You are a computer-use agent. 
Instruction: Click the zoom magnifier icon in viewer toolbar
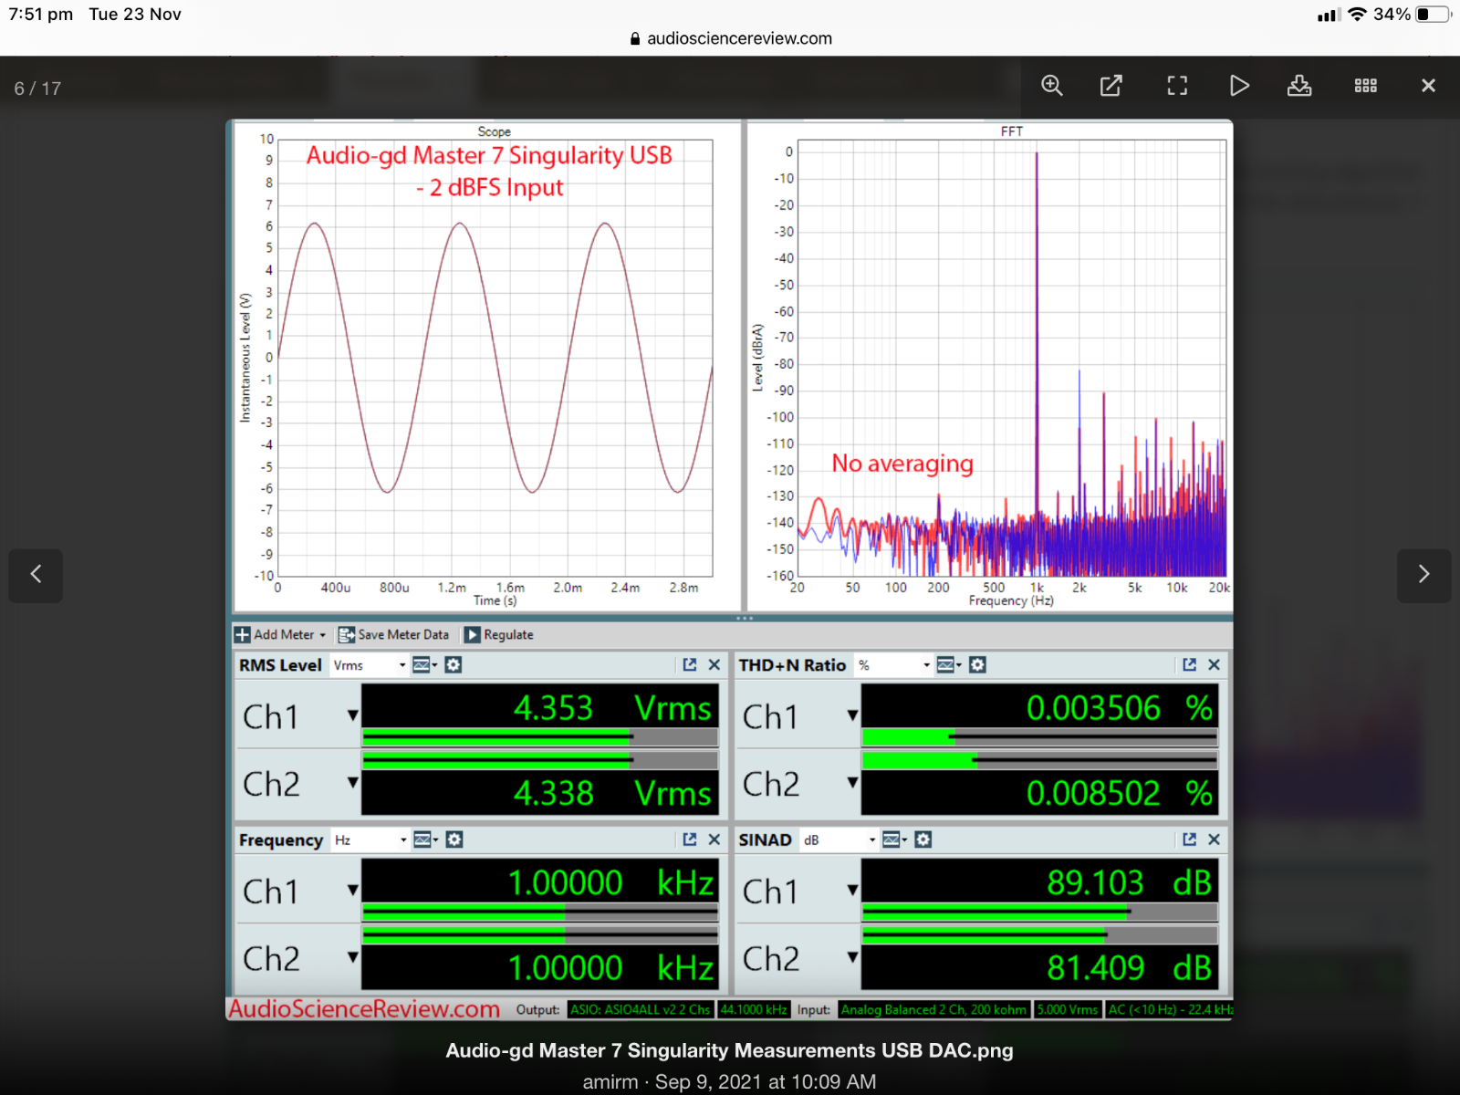point(1052,86)
